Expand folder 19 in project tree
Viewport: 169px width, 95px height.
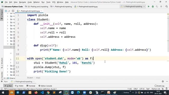[x=8, y=41]
